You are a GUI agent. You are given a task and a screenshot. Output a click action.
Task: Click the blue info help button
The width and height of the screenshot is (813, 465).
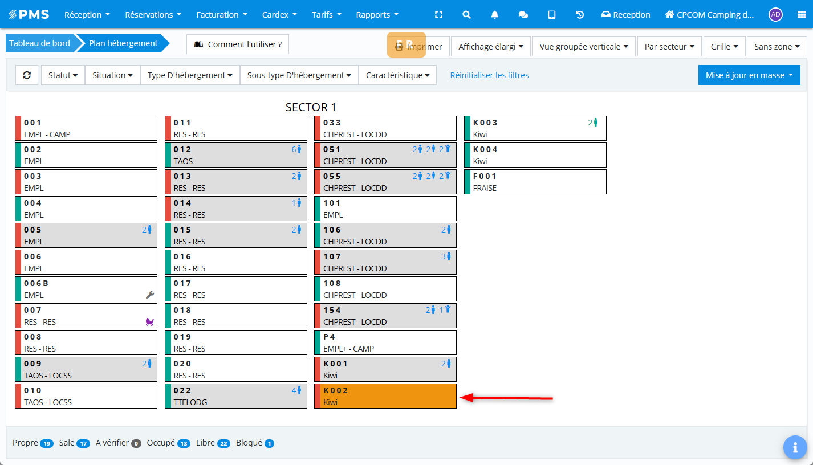(x=795, y=447)
